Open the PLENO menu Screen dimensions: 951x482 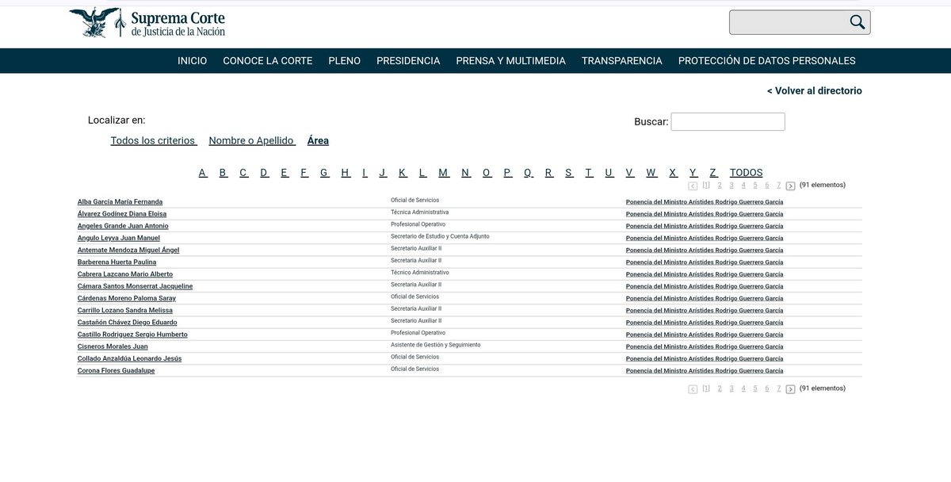tap(345, 61)
